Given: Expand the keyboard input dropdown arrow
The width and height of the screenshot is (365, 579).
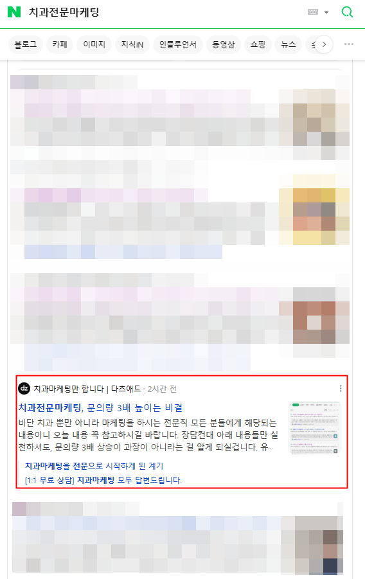Looking at the screenshot, I should (x=326, y=12).
